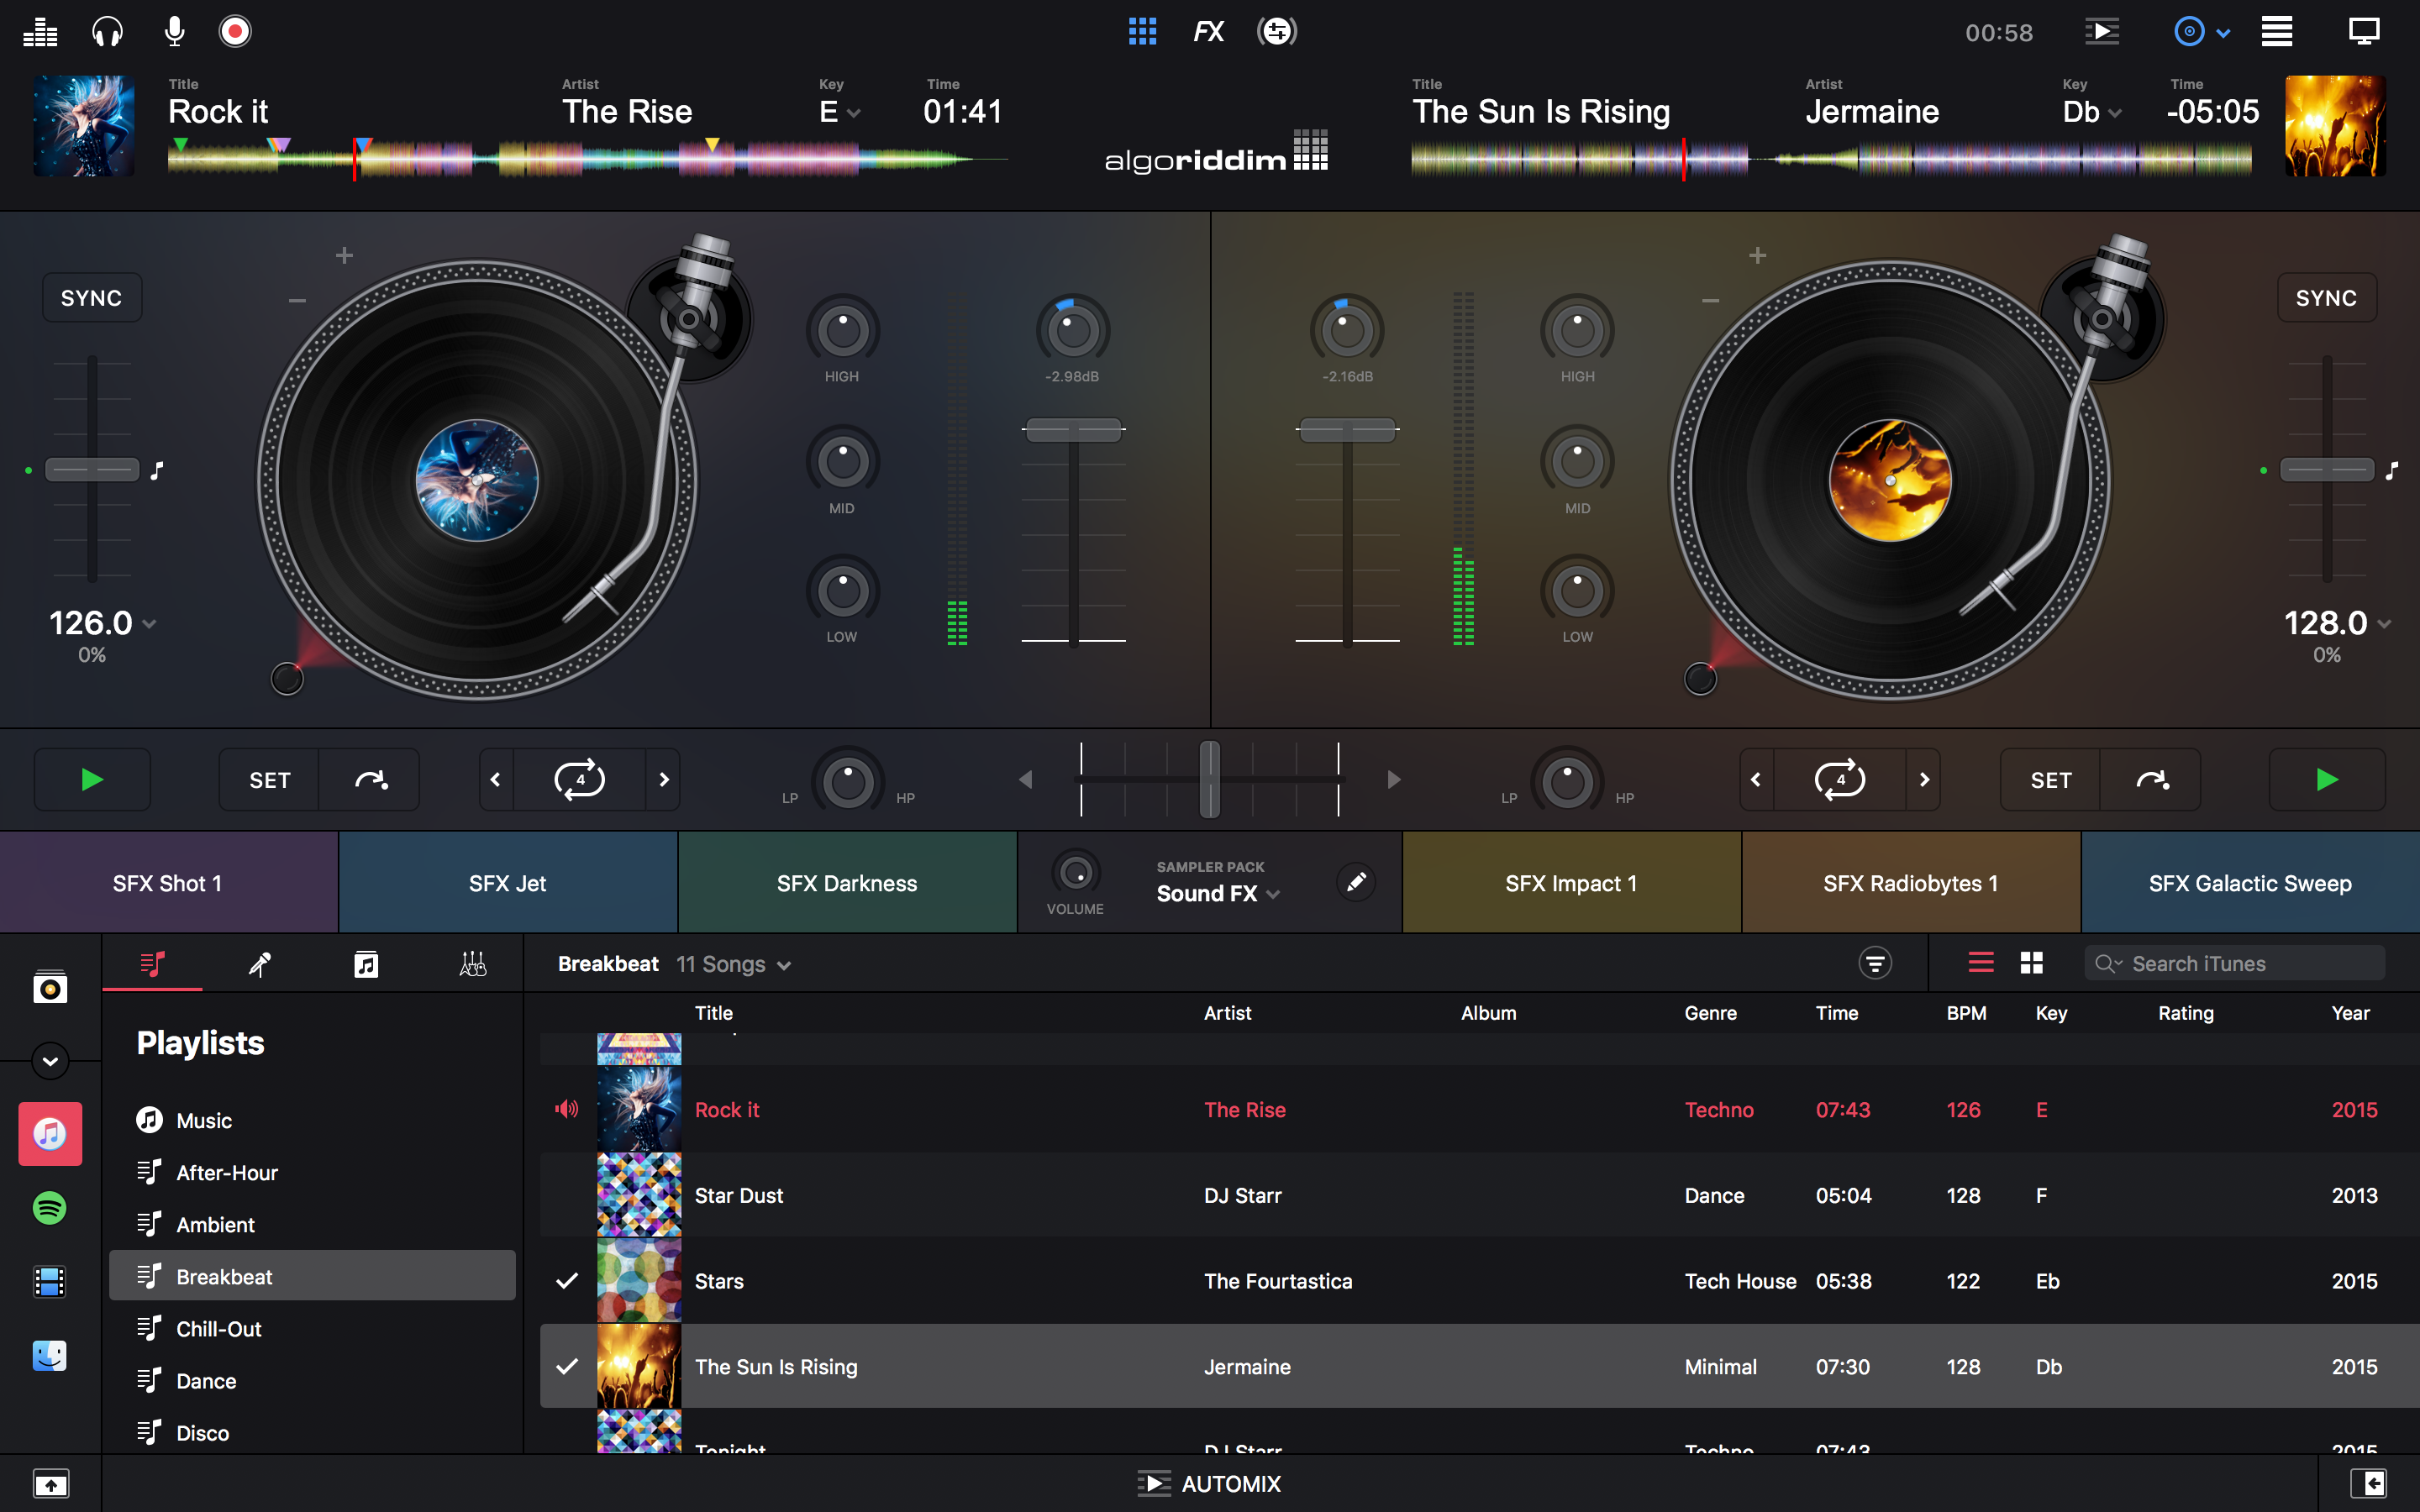Open the FX panel
This screenshot has width=2420, height=1512.
1208,32
